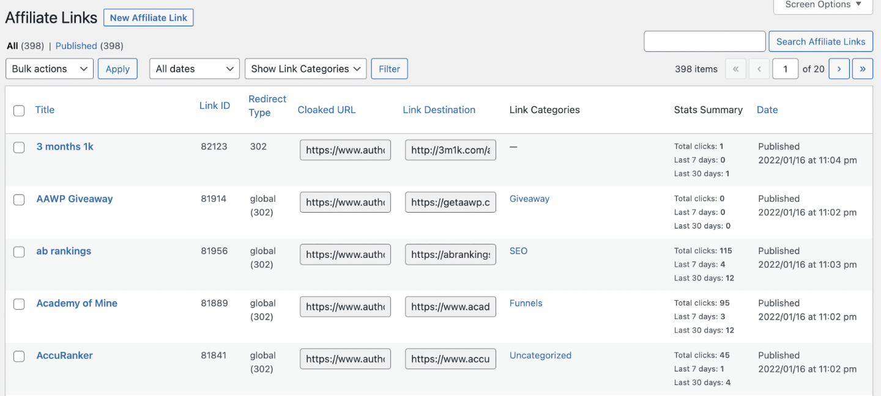The image size is (881, 396).
Task: Expand the All dates filter dropdown
Action: (x=194, y=69)
